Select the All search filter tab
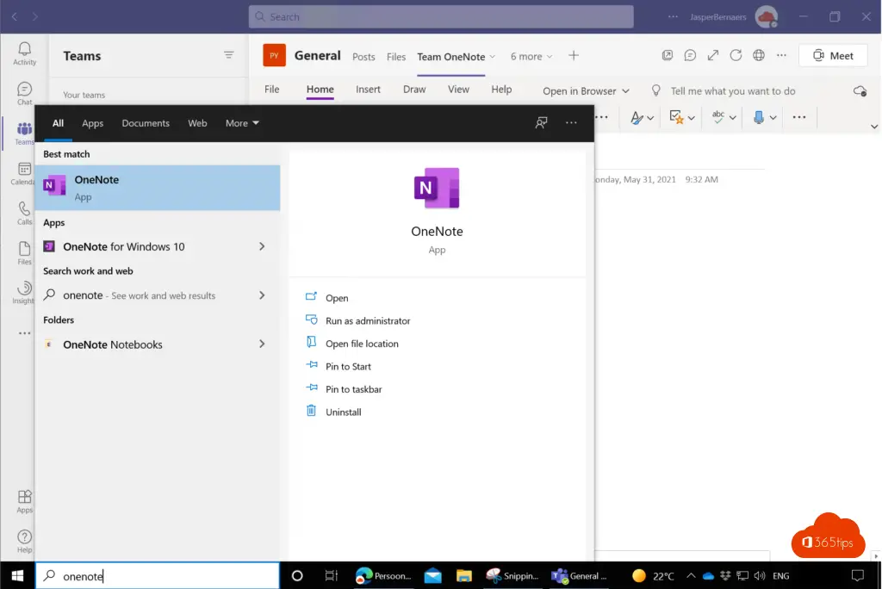 point(58,122)
